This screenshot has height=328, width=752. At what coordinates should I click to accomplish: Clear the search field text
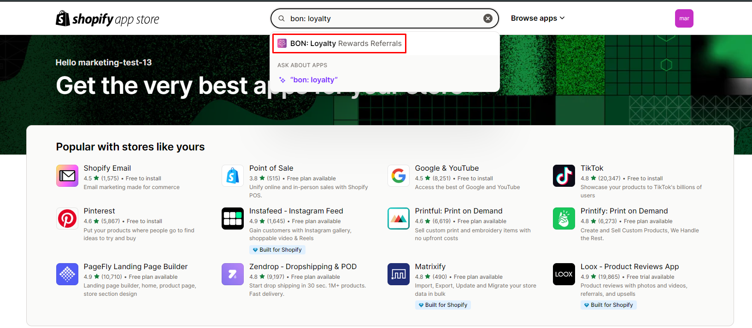[x=488, y=18]
